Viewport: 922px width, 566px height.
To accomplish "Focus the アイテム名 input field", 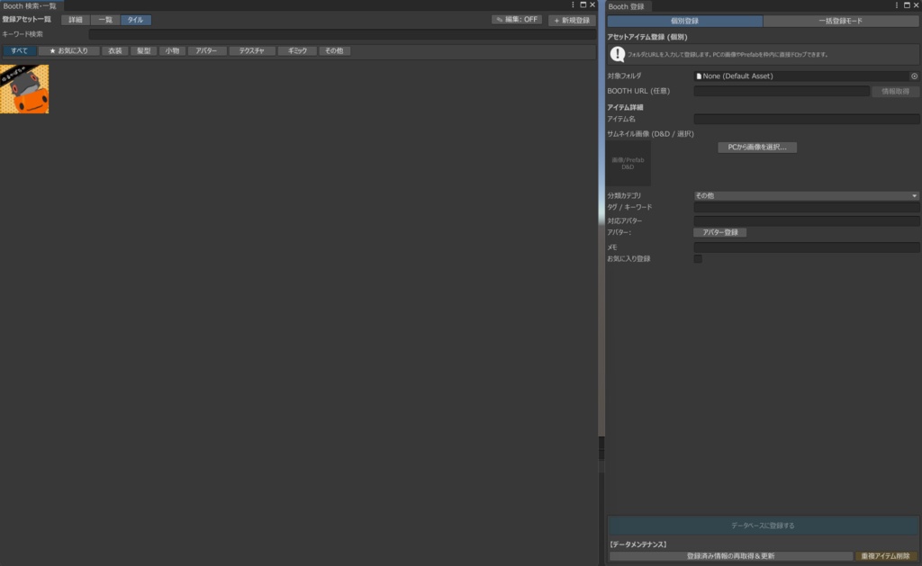I will coord(806,119).
